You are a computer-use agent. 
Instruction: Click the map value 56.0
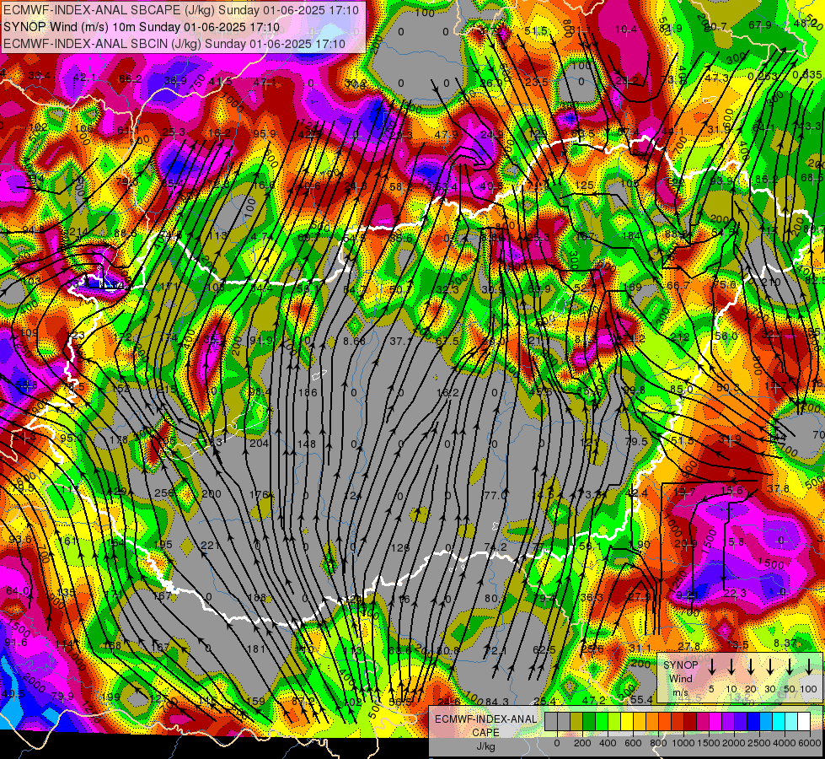click(x=726, y=336)
